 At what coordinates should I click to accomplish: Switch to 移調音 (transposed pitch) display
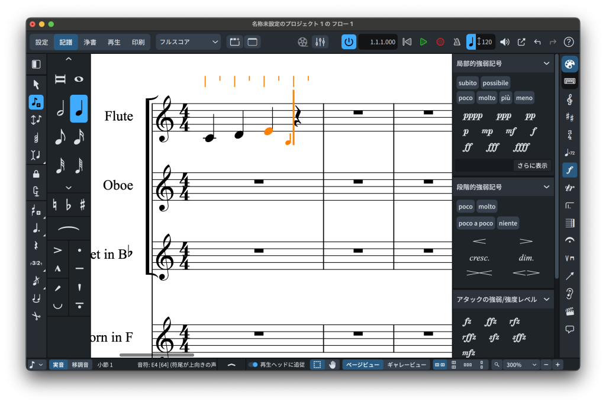point(80,365)
